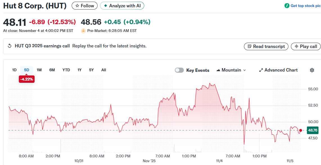The width and height of the screenshot is (321, 165).
Task: Click the sunrise Pre-Market icon
Action: (83, 31)
